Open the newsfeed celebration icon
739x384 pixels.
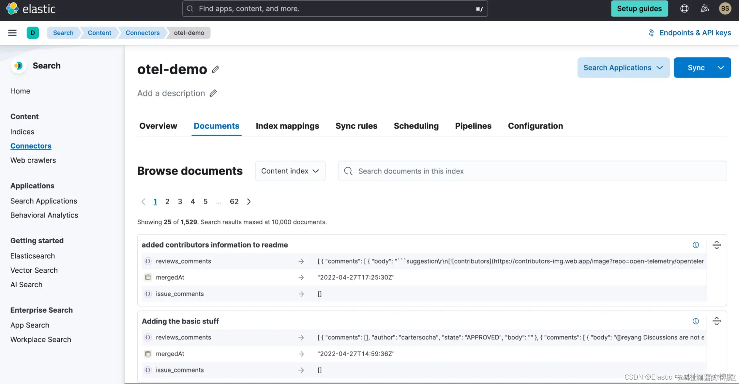(705, 9)
